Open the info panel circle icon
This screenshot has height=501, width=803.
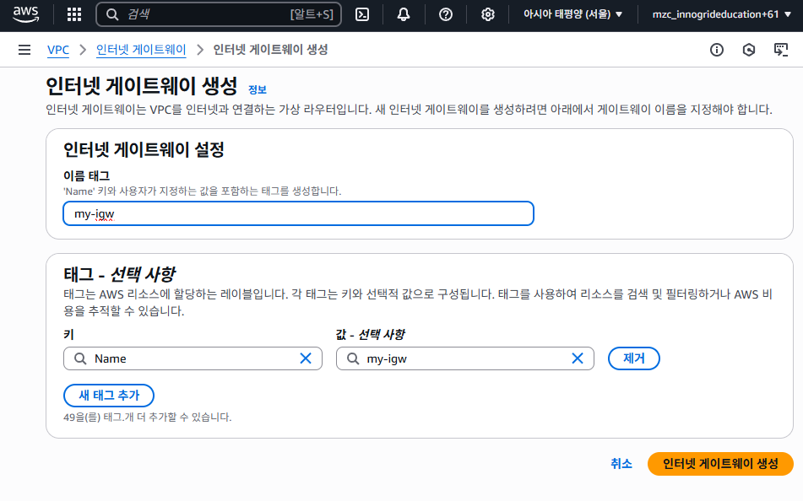click(x=717, y=50)
